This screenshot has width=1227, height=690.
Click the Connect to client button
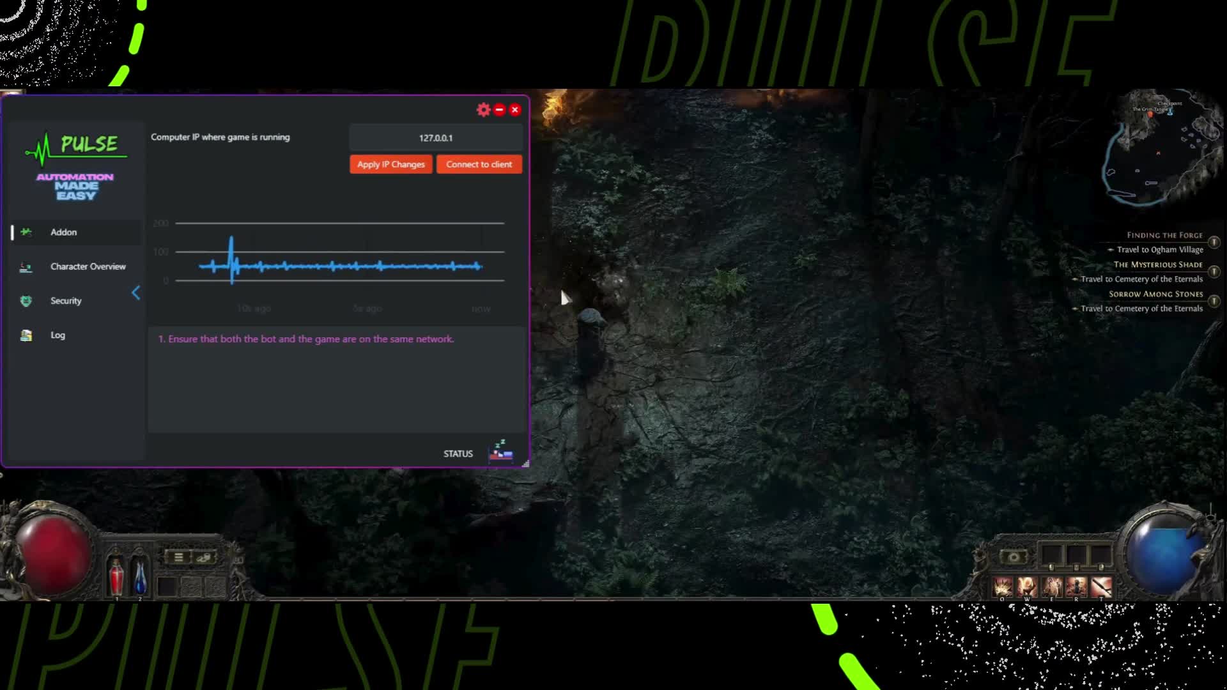click(x=479, y=164)
